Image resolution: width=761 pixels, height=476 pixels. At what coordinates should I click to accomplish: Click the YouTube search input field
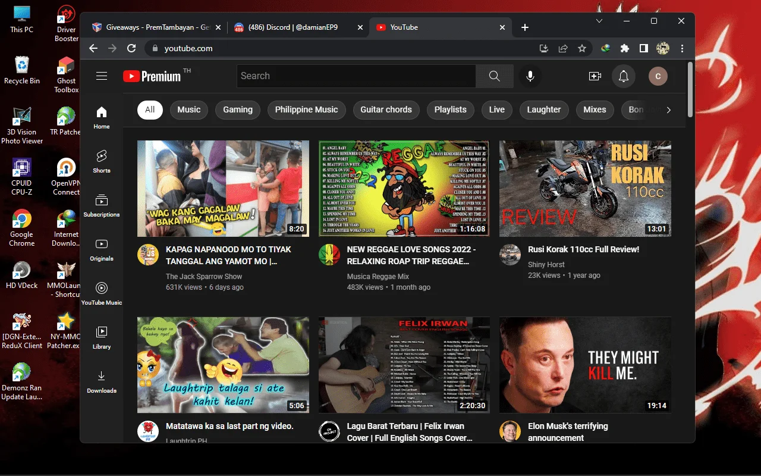(x=356, y=76)
